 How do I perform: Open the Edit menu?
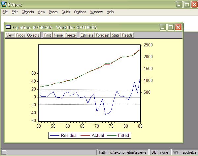(x=15, y=12)
